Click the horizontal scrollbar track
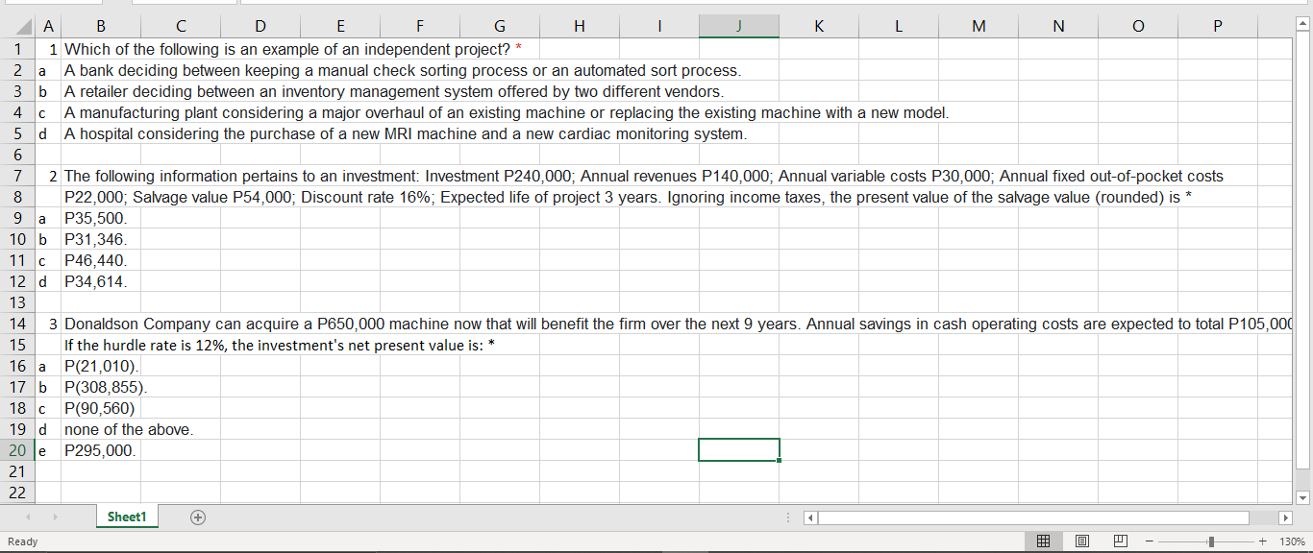1313x553 pixels. [x=1033, y=518]
